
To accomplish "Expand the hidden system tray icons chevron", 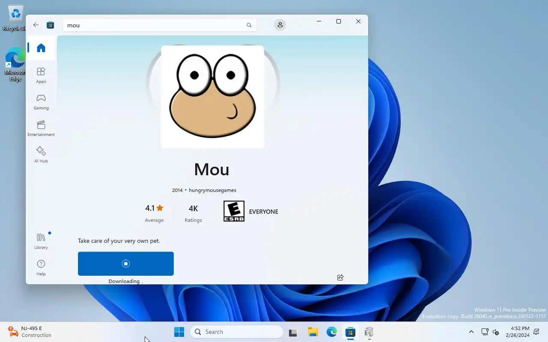I will 471,332.
